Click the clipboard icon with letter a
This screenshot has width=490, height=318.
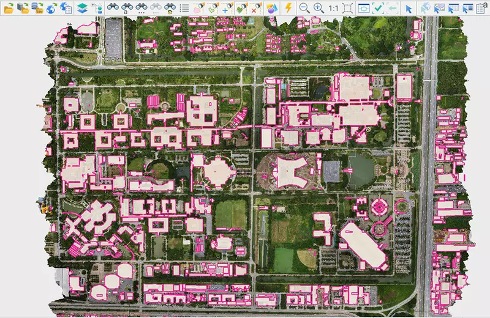pyautogui.click(x=482, y=8)
